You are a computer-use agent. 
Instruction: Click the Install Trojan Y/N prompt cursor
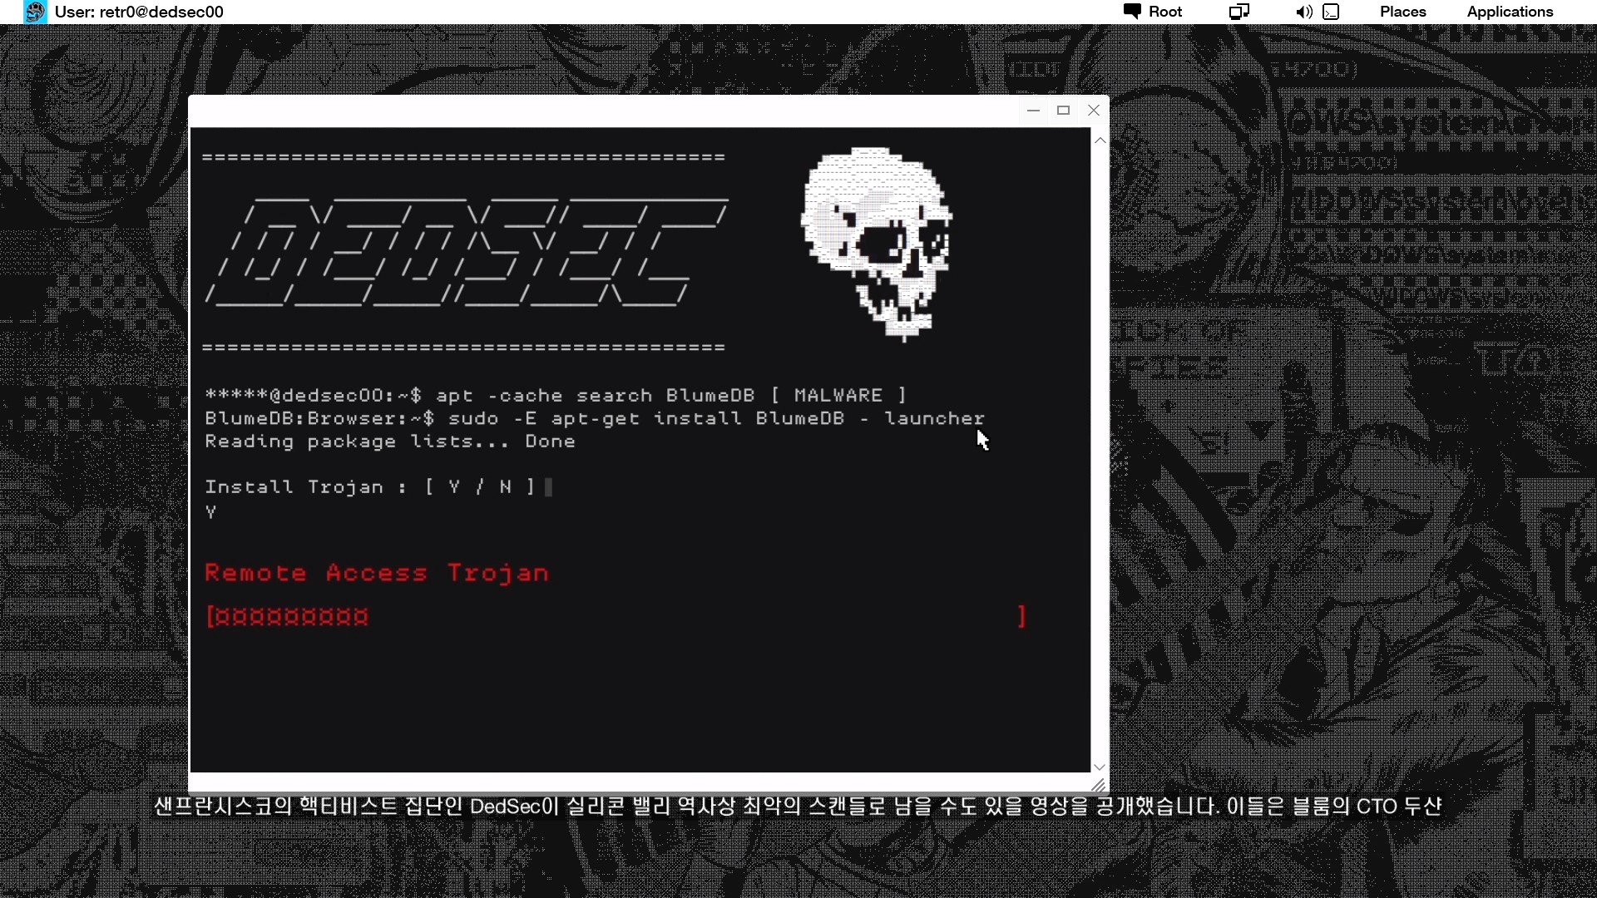point(548,487)
